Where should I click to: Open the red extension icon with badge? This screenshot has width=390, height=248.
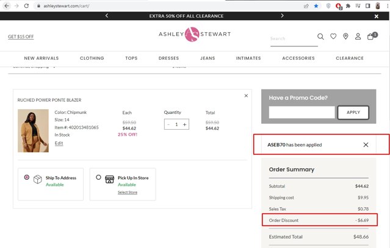pos(339,6)
